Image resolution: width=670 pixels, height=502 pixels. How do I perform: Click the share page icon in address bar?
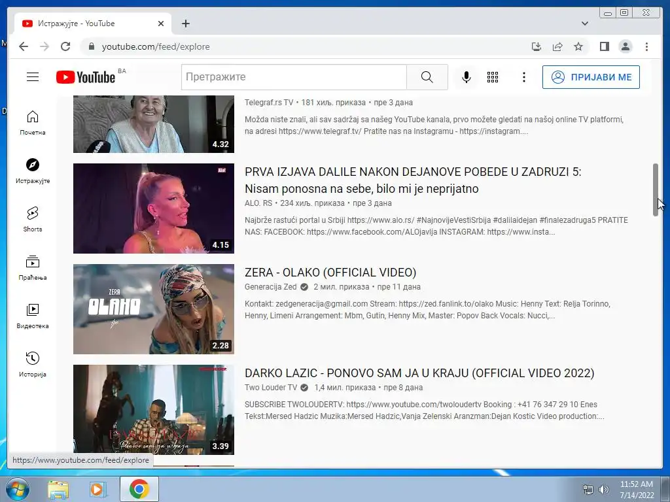tap(557, 46)
